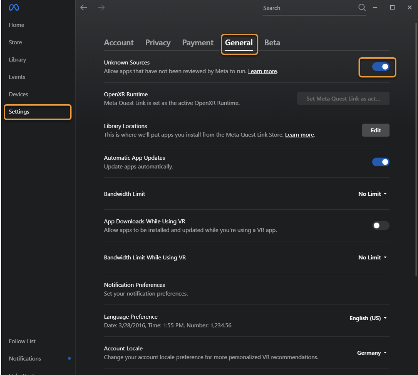Click Set Meta Quest Link as active button
The width and height of the screenshot is (418, 375).
343,98
